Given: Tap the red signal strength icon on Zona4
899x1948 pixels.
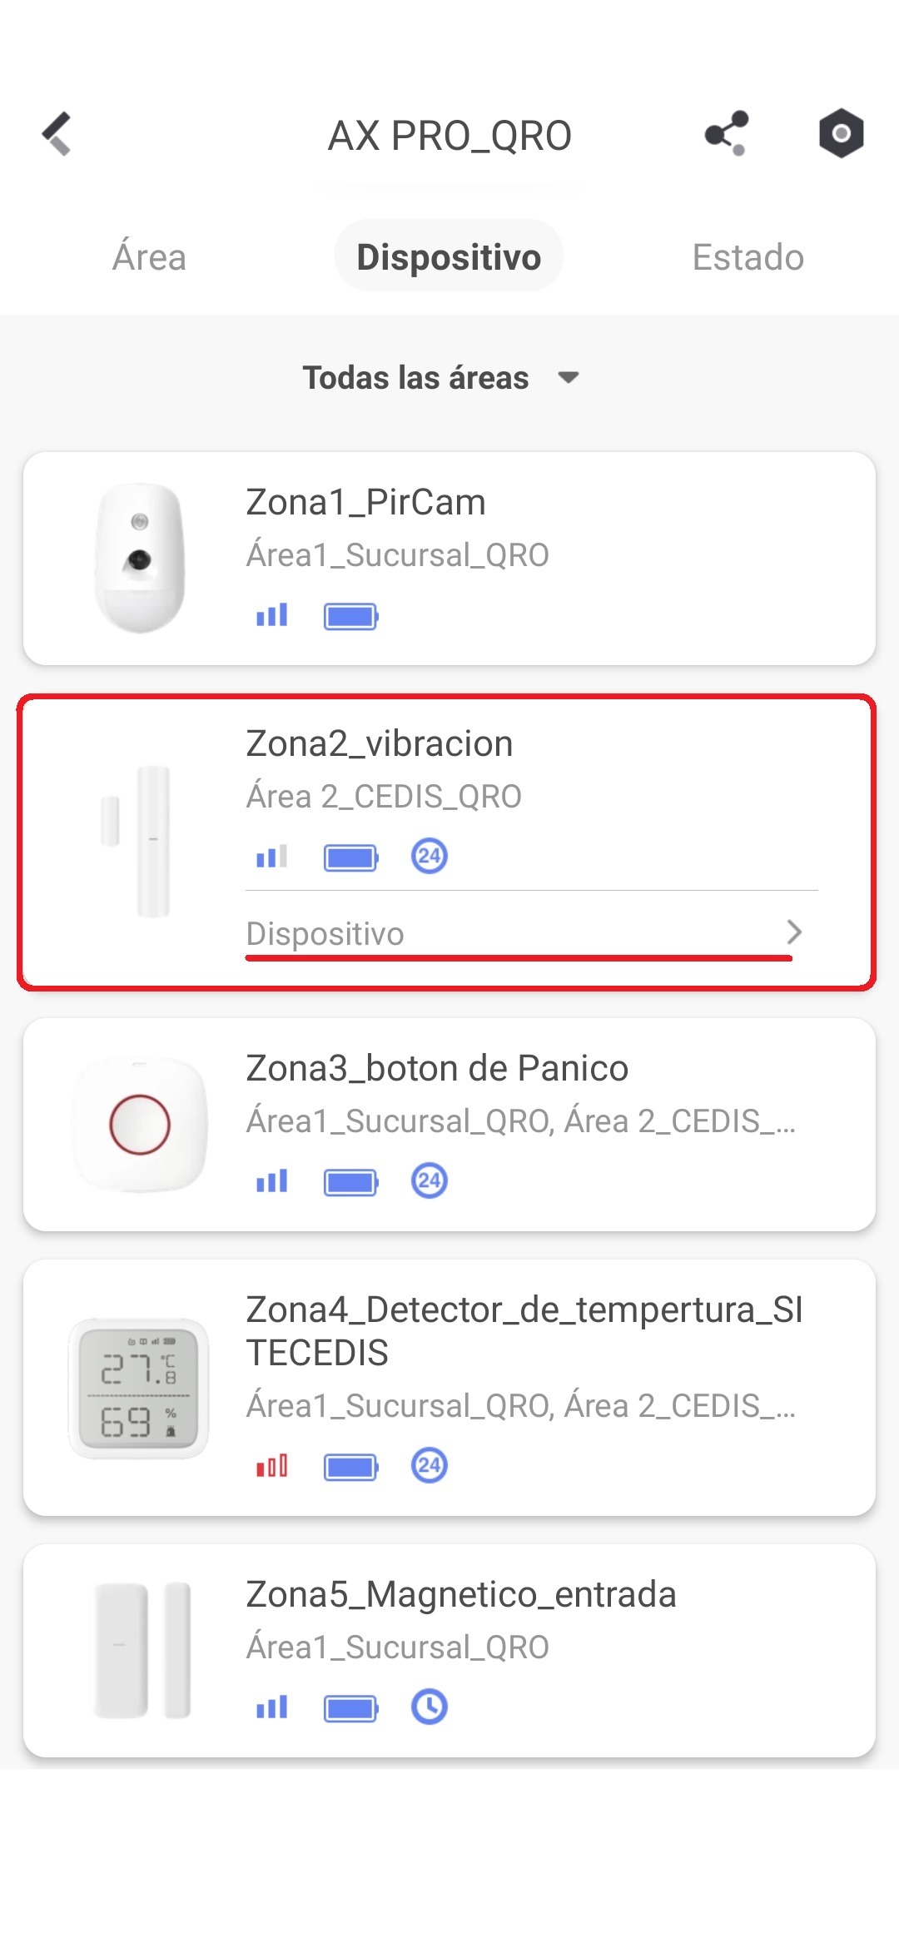Looking at the screenshot, I should pyautogui.click(x=272, y=1466).
